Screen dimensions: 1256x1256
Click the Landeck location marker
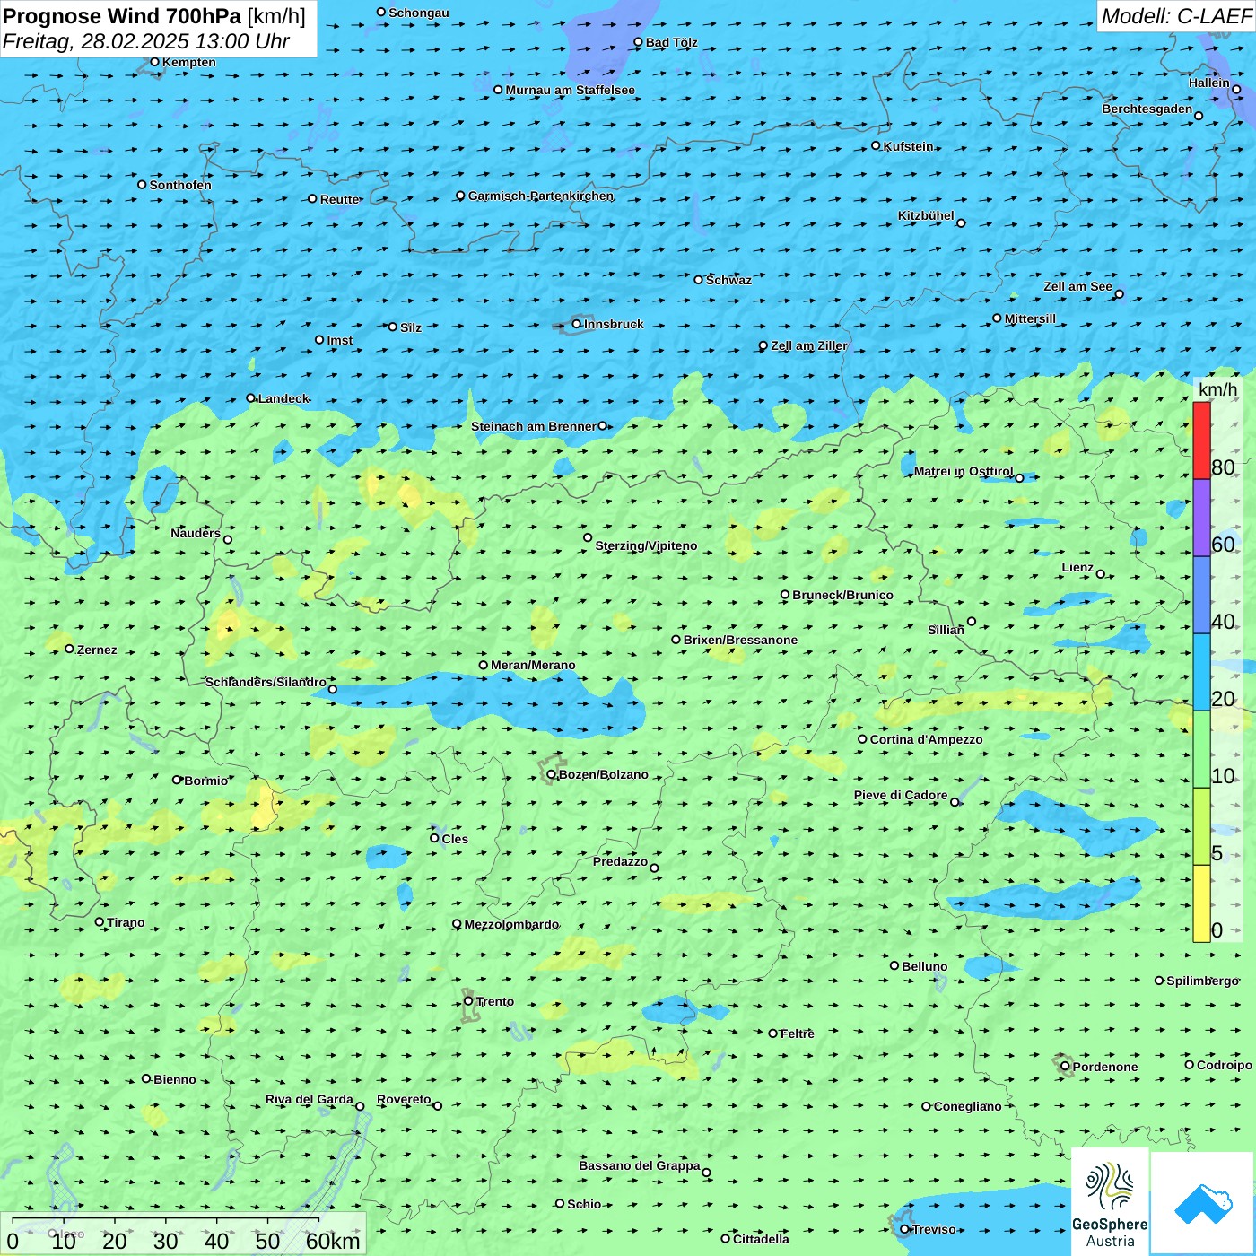250,398
